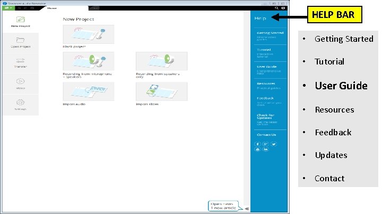Viewport: 382px width, 214px height.
Task: Click the Import audio caption
Action: pos(74,104)
